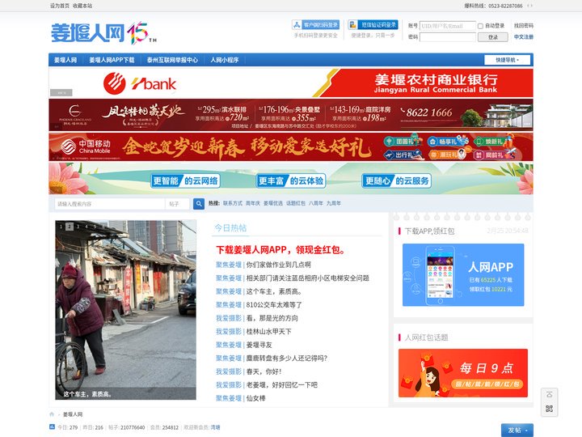
Task: Click the blue search magnifier icon
Action: click(199, 204)
